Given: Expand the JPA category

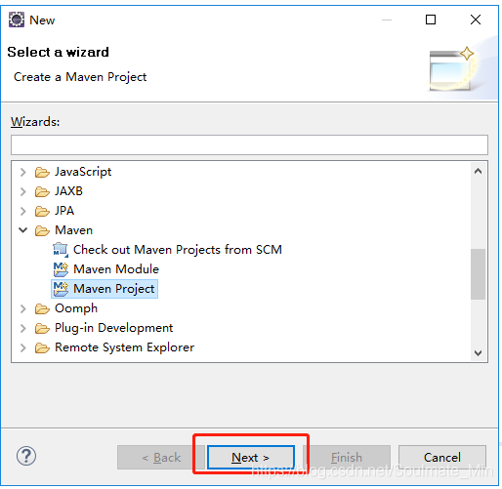Looking at the screenshot, I should (x=22, y=211).
